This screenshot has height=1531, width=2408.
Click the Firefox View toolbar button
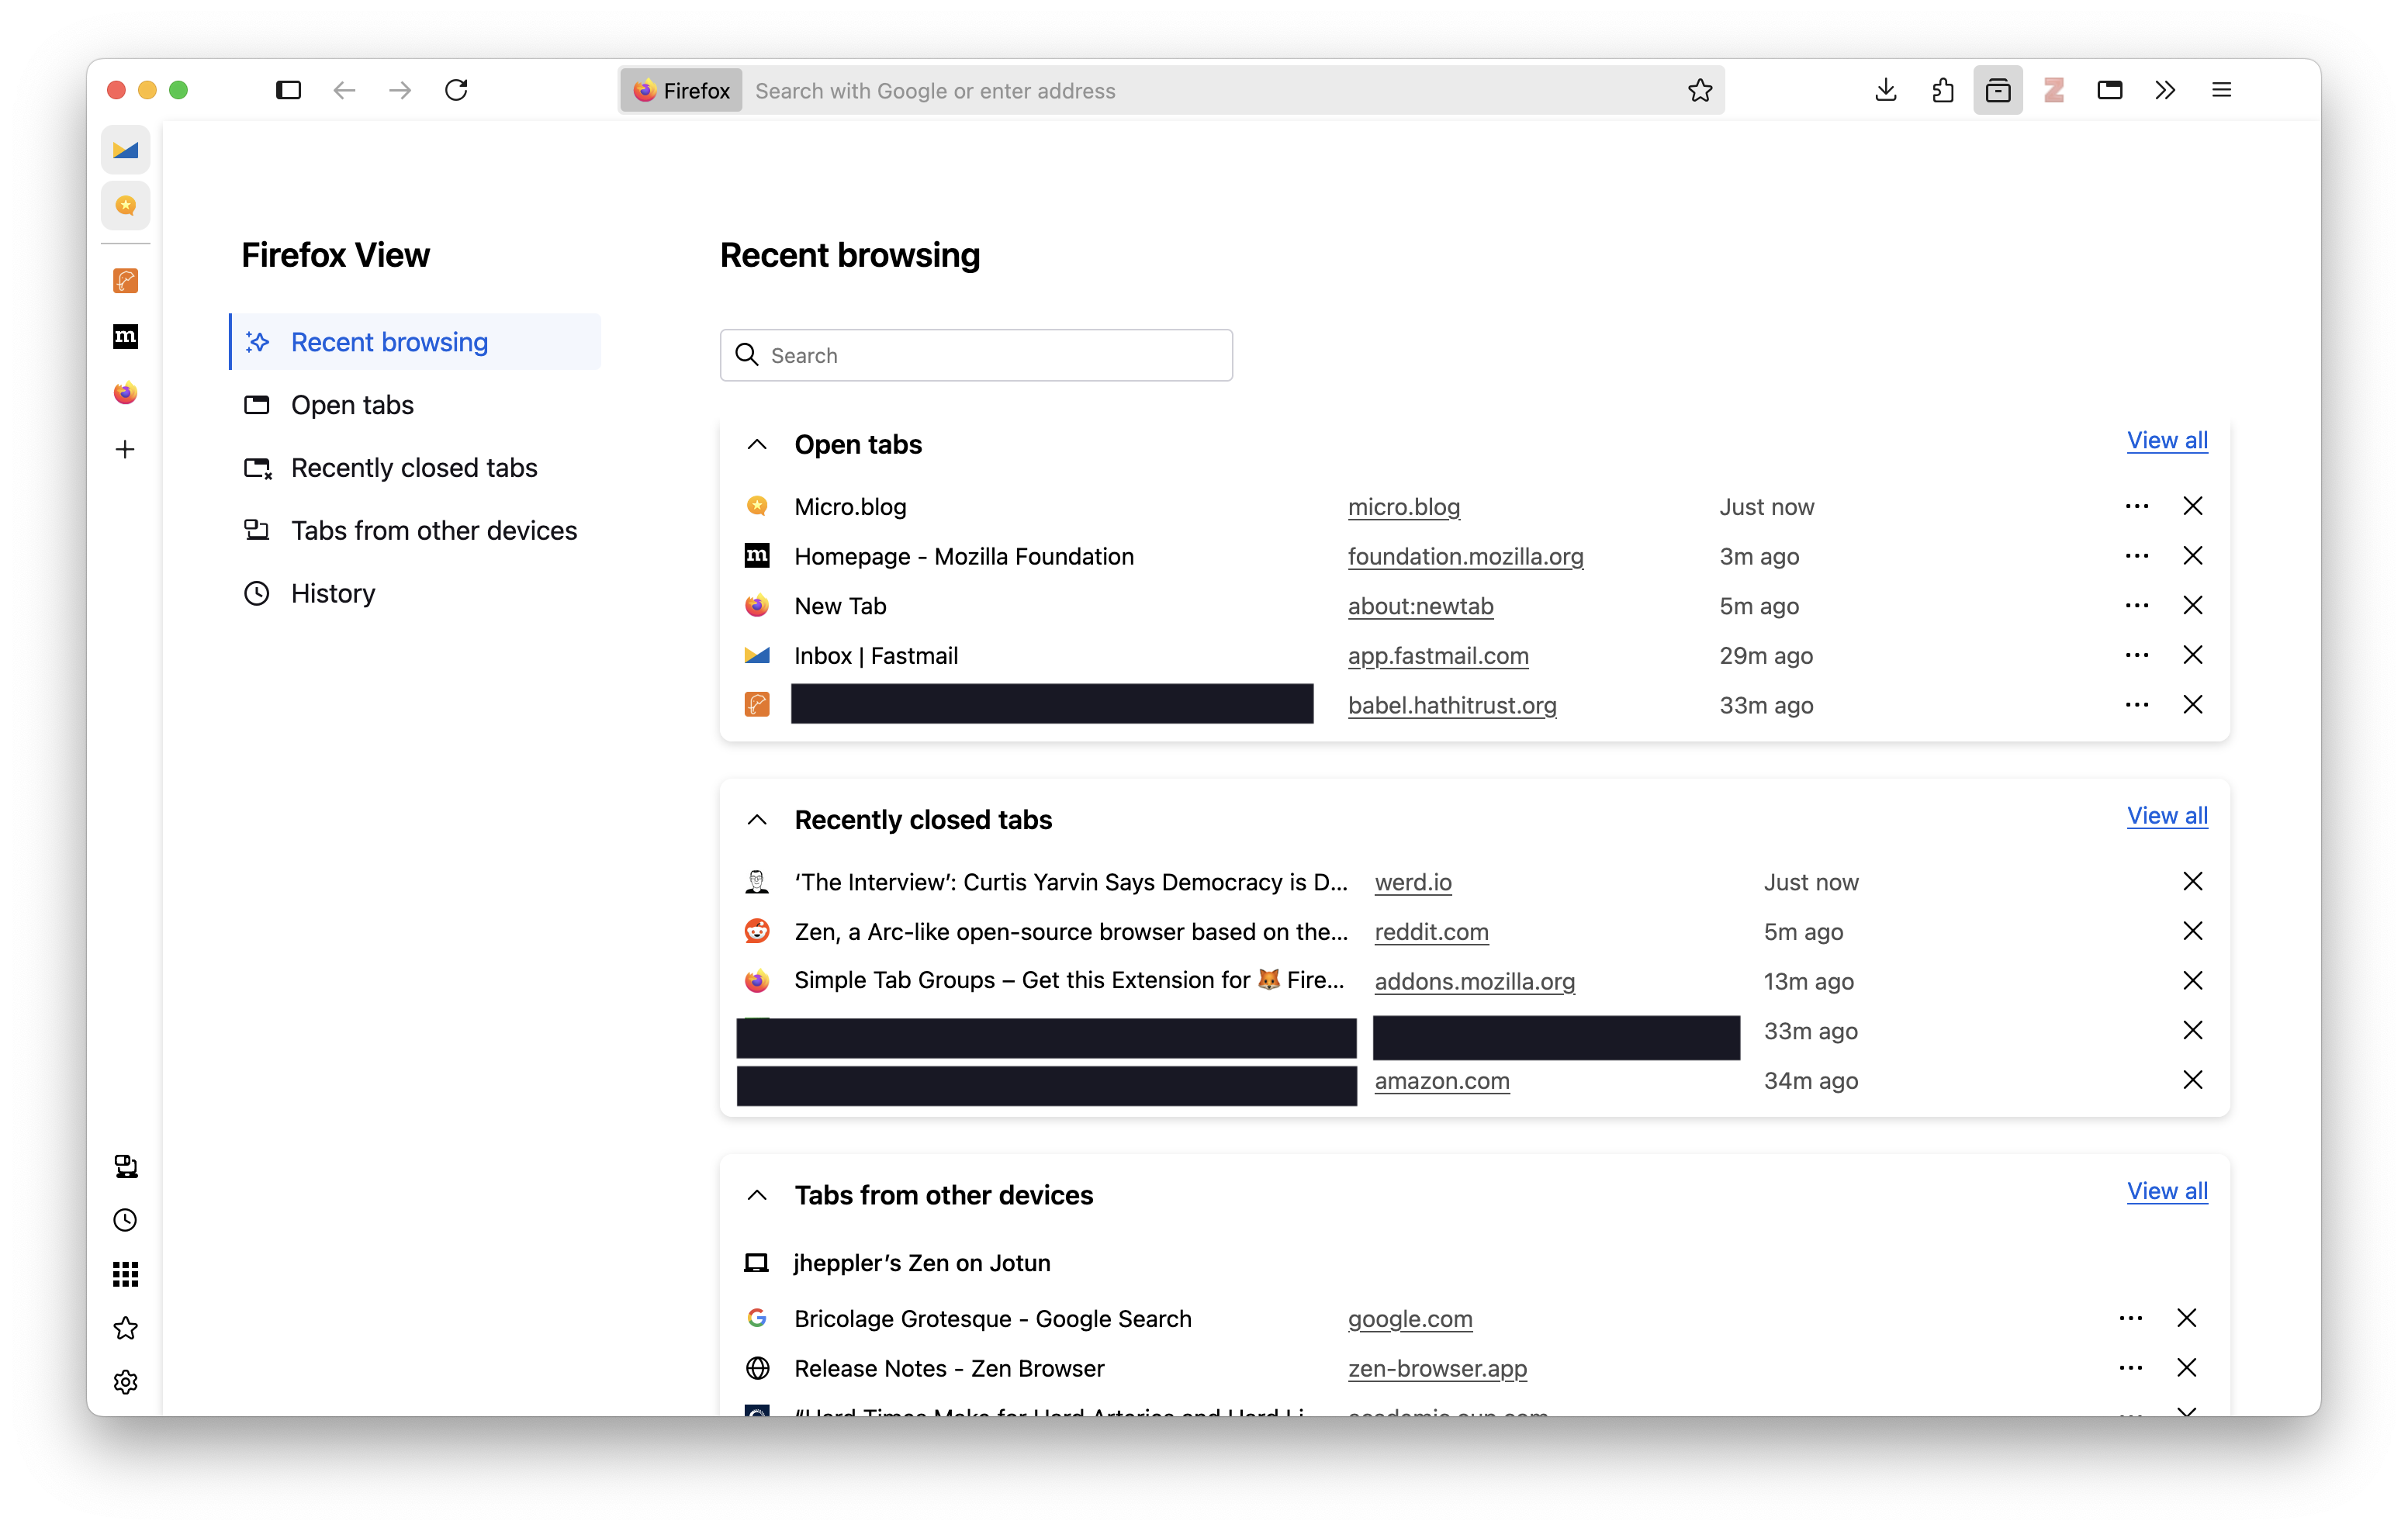1998,90
